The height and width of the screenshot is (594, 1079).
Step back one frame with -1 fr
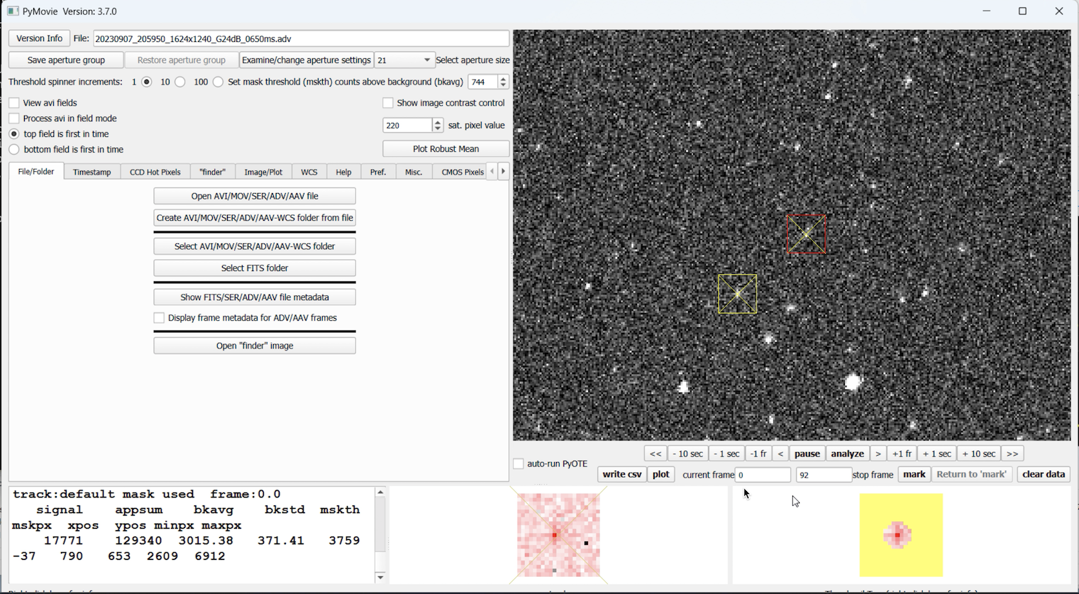(x=758, y=453)
